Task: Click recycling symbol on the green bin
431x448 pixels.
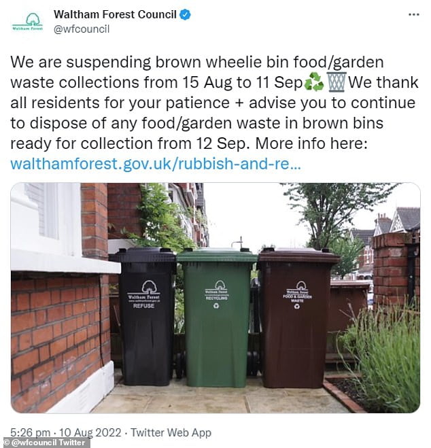Action: 216,305
